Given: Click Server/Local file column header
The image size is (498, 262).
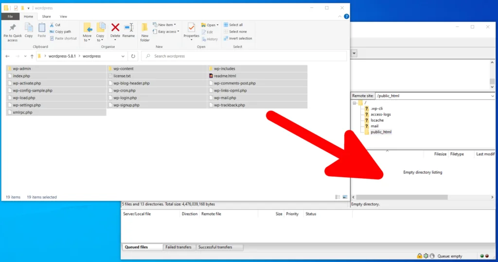Looking at the screenshot, I should click(137, 214).
